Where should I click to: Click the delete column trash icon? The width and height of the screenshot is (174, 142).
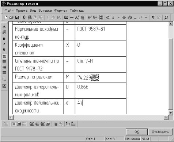coord(56,124)
